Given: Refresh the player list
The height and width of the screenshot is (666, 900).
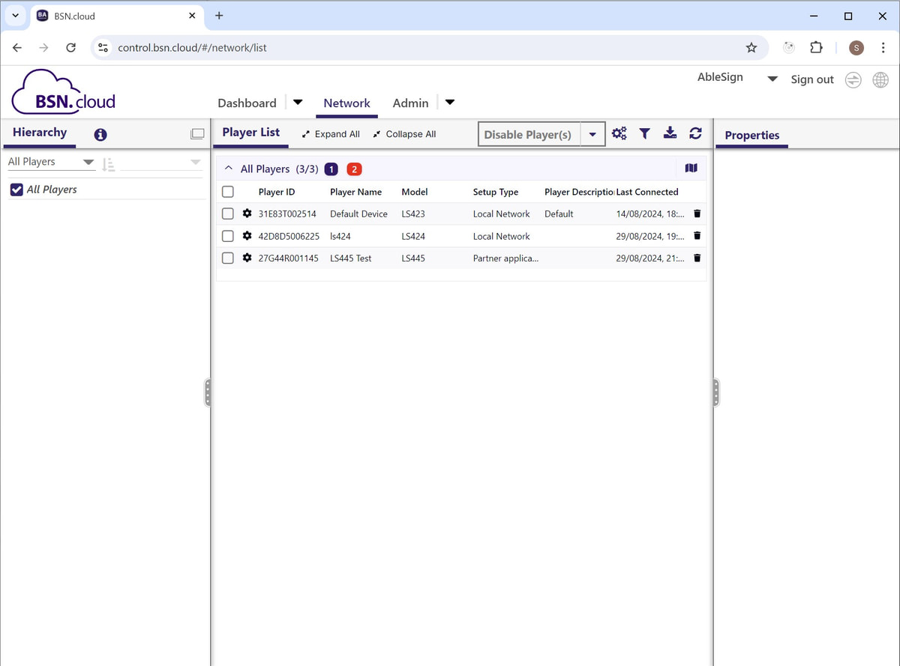Looking at the screenshot, I should (x=695, y=133).
